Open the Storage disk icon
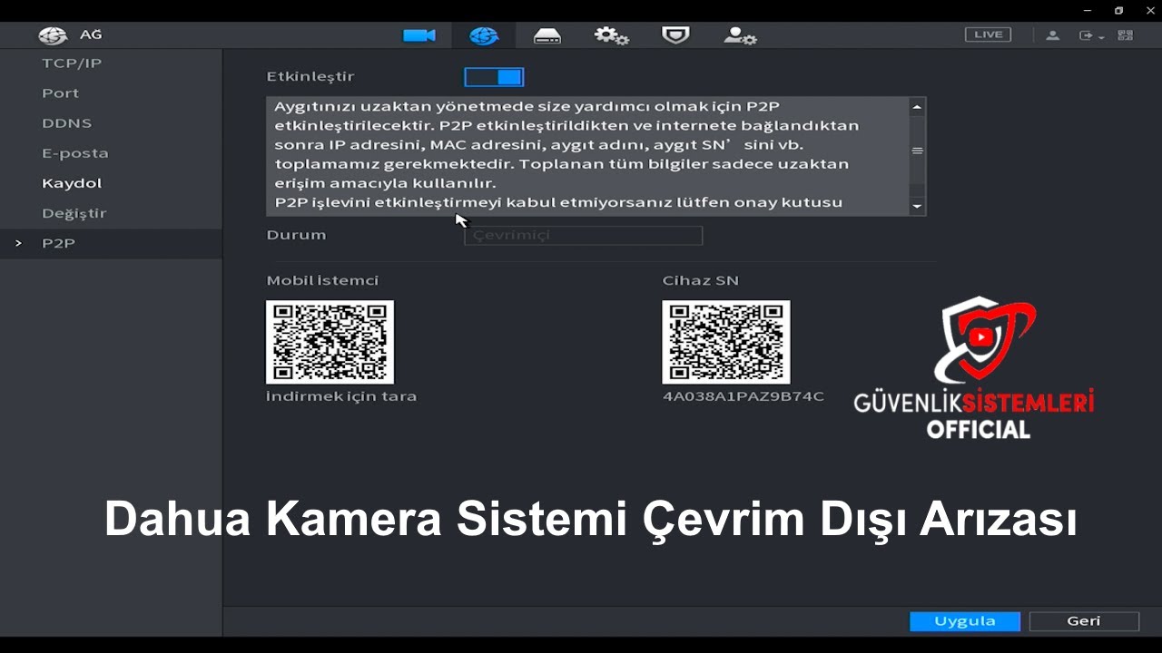Image resolution: width=1162 pixels, height=653 pixels. [547, 35]
